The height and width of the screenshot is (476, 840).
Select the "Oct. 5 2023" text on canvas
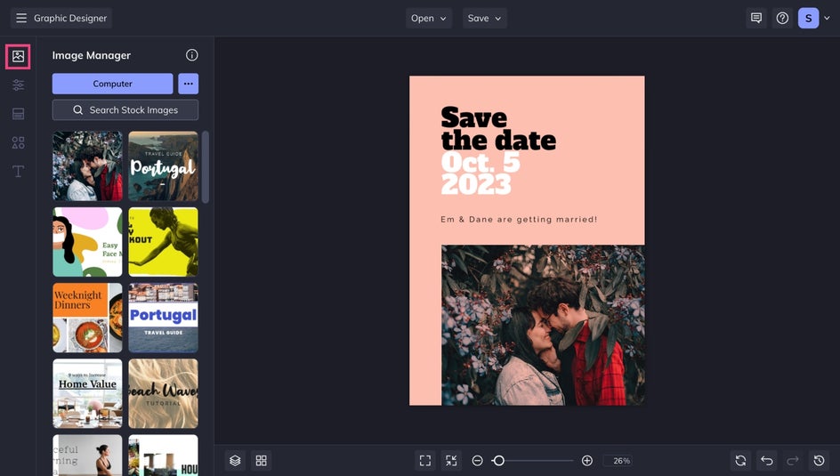(x=480, y=173)
